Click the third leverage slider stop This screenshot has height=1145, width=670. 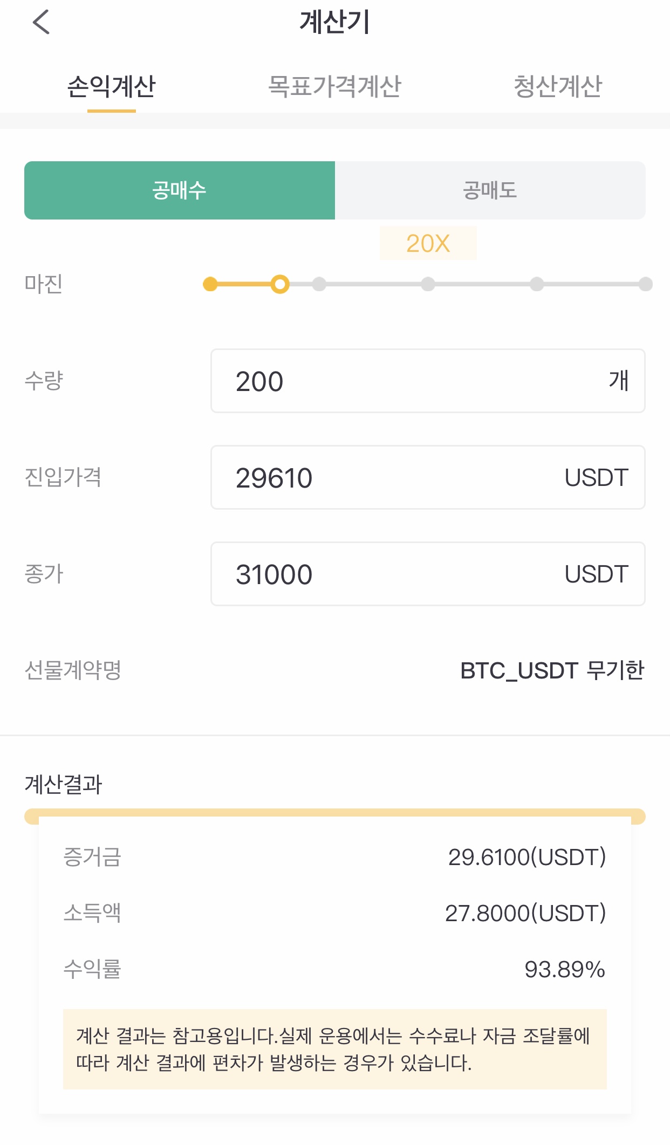click(x=319, y=284)
